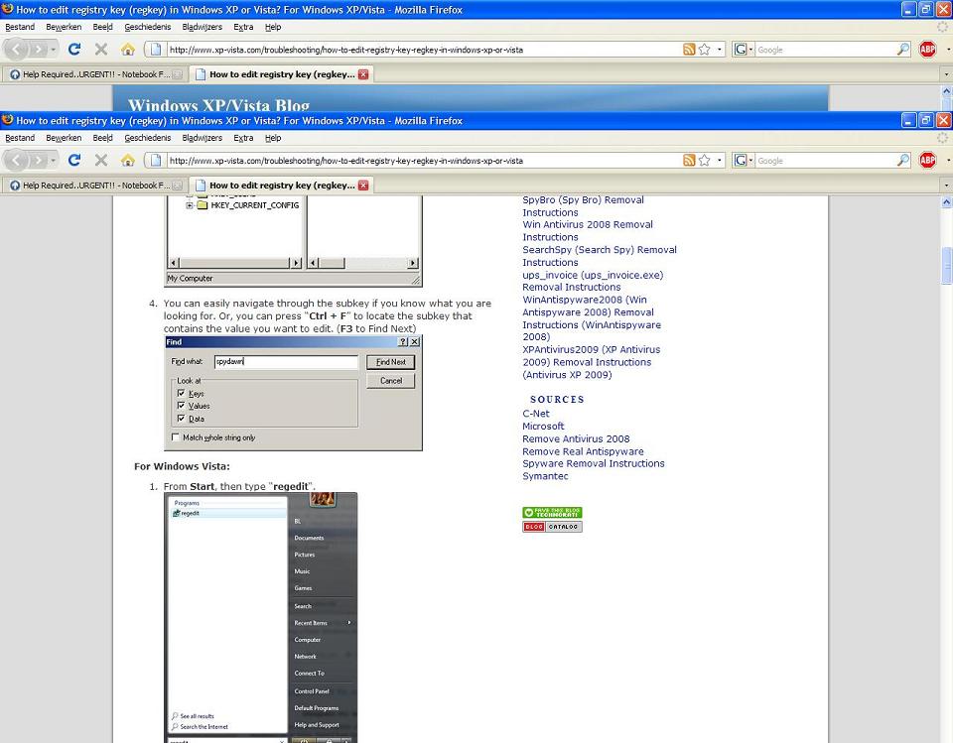Click Back arrow in background Firefox window
Viewport: 953px width, 743px height.
pyautogui.click(x=17, y=50)
